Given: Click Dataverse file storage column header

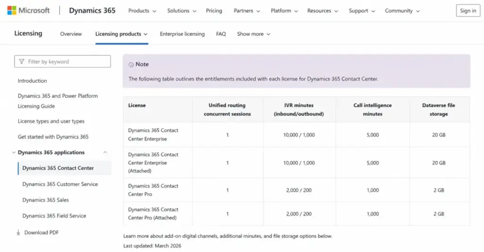Looking at the screenshot, I should pos(439,109).
